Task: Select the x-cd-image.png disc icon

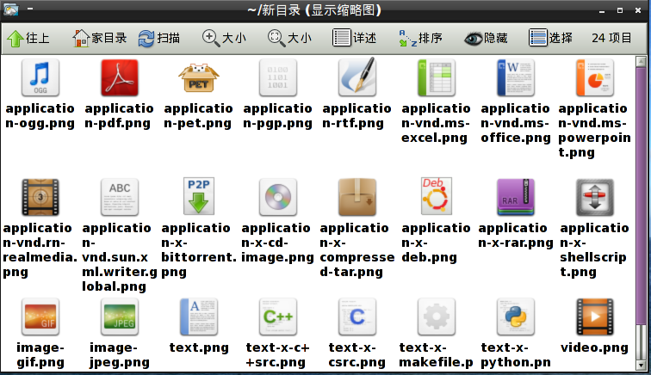Action: 278,197
